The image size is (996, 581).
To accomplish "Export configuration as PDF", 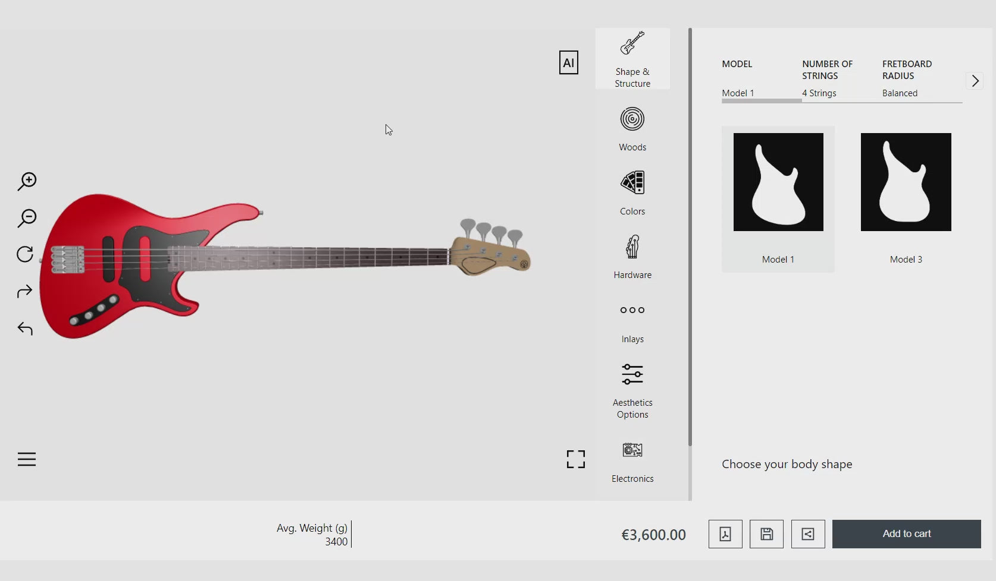I will pos(725,534).
